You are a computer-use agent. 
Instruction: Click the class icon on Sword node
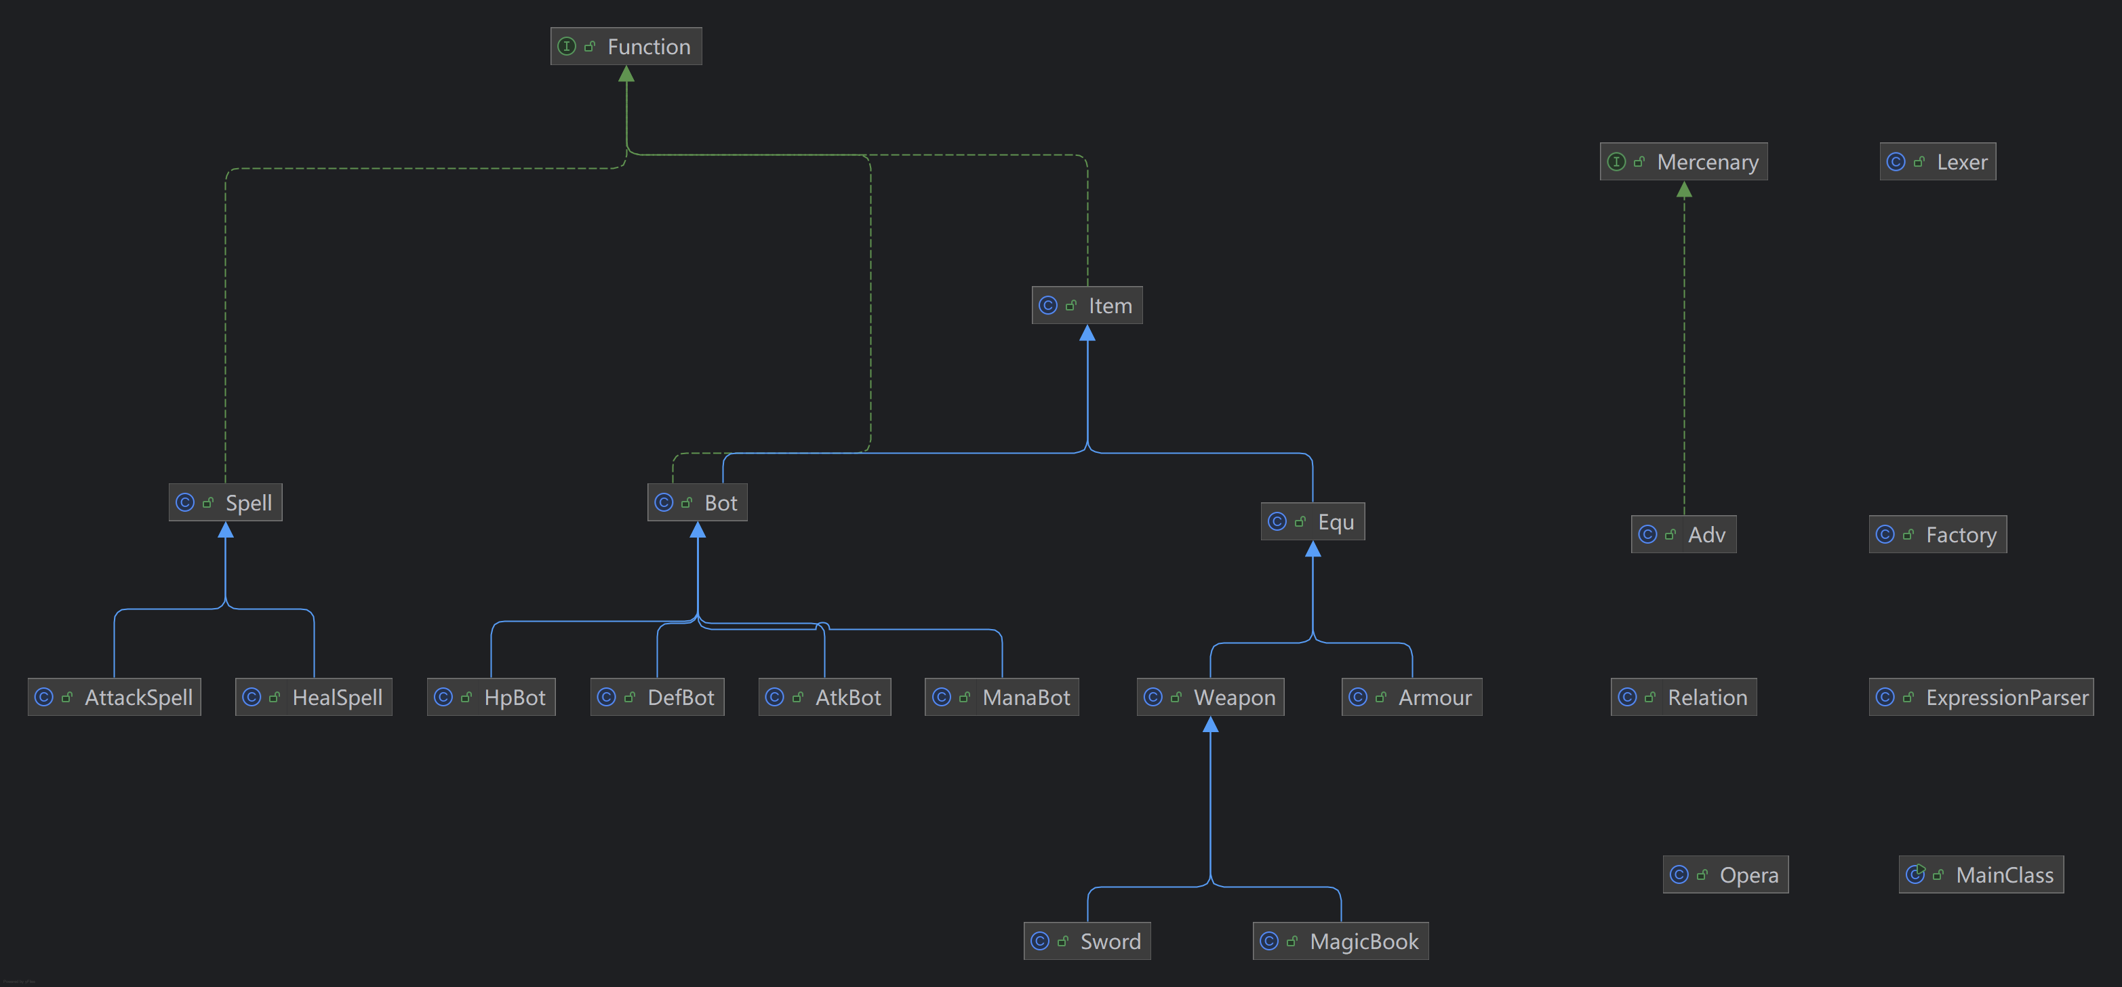(x=1039, y=941)
